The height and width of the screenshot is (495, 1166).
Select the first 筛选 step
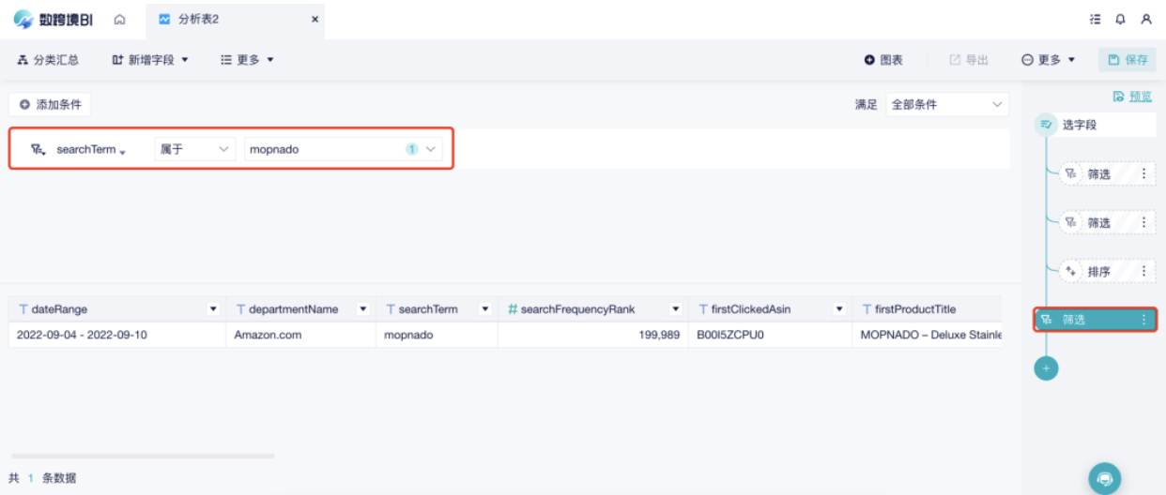[1097, 173]
